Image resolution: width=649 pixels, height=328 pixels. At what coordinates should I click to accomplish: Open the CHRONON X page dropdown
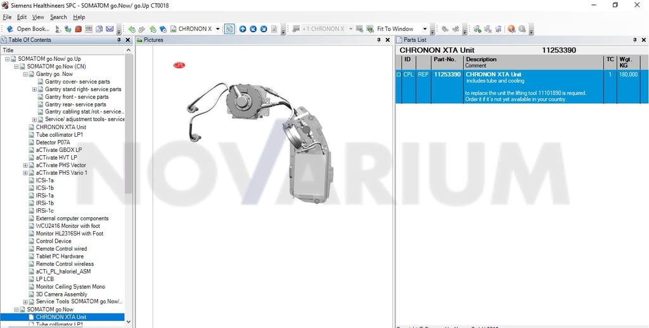pyautogui.click(x=218, y=29)
